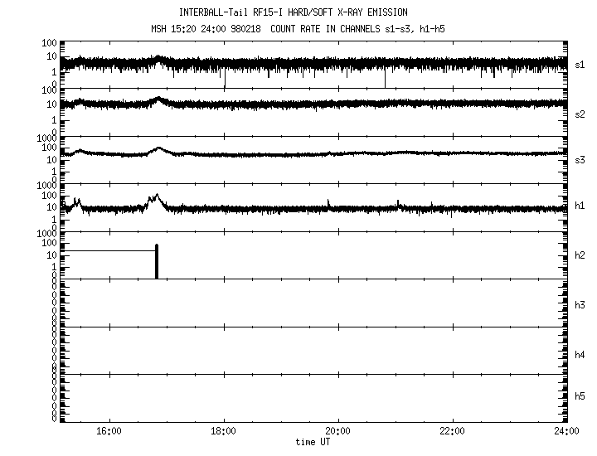
Task: Select the h3 channel label
Action: pyautogui.click(x=580, y=305)
